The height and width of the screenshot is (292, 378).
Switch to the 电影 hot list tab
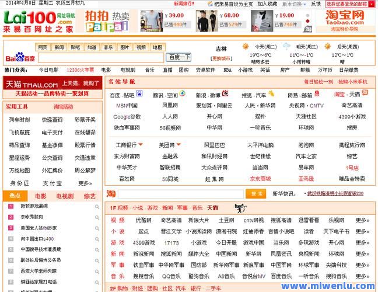[x=40, y=196]
